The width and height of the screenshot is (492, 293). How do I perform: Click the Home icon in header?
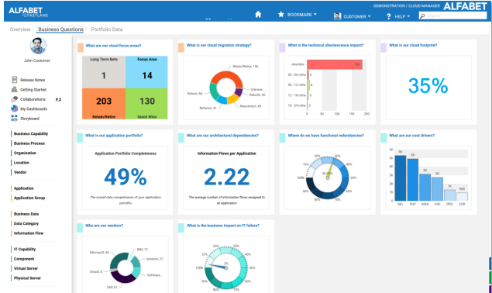(x=258, y=15)
